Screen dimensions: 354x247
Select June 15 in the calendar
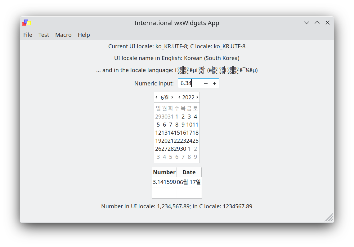tap(177, 133)
